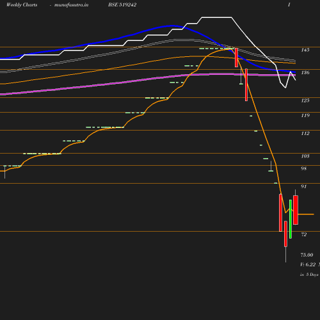Select the 98 price level label
320x320 pixels.
coord(304,168)
